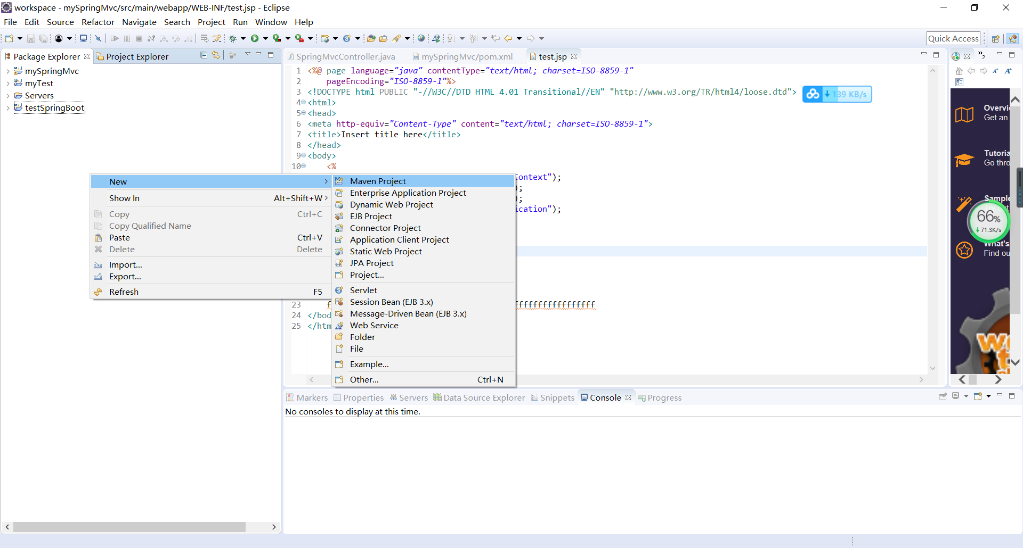Screen dimensions: 1023x548
Task: Click the green Run toolbar button
Action: pyautogui.click(x=255, y=38)
